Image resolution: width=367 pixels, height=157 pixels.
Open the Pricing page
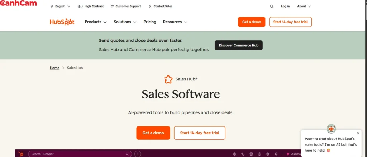pyautogui.click(x=150, y=22)
